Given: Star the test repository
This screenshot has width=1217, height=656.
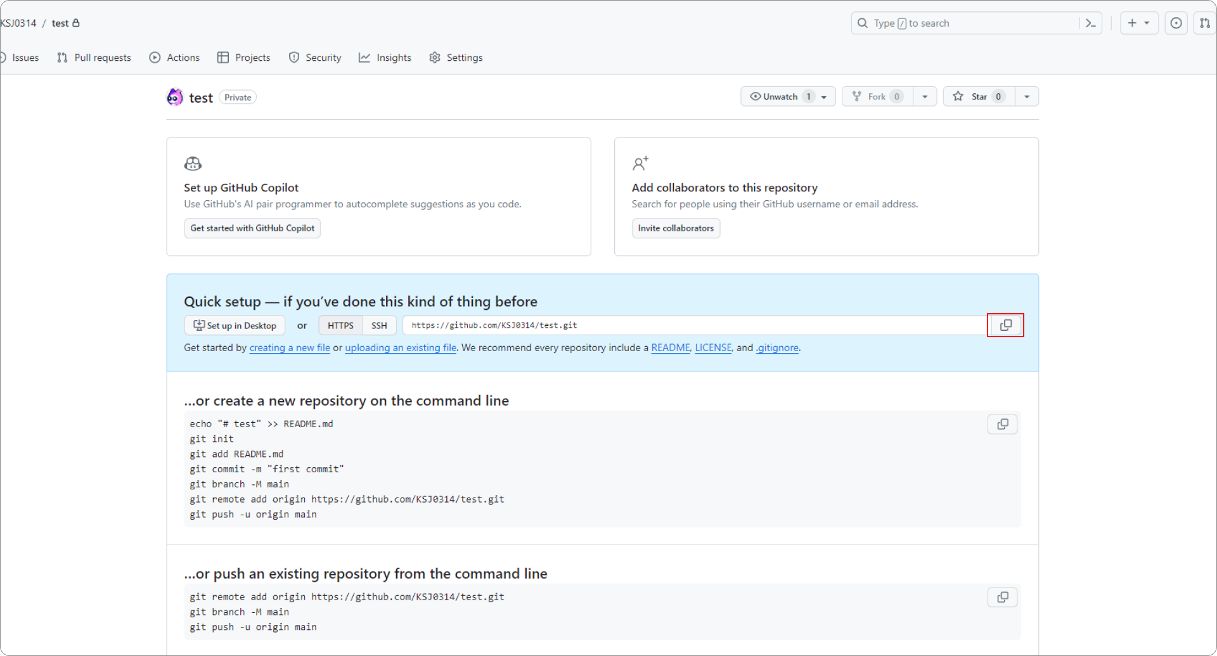Looking at the screenshot, I should (x=979, y=96).
